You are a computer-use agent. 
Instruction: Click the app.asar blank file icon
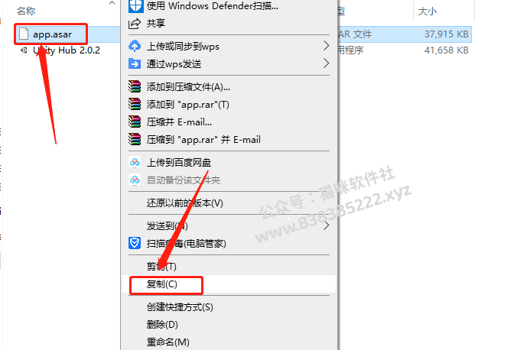tap(24, 34)
